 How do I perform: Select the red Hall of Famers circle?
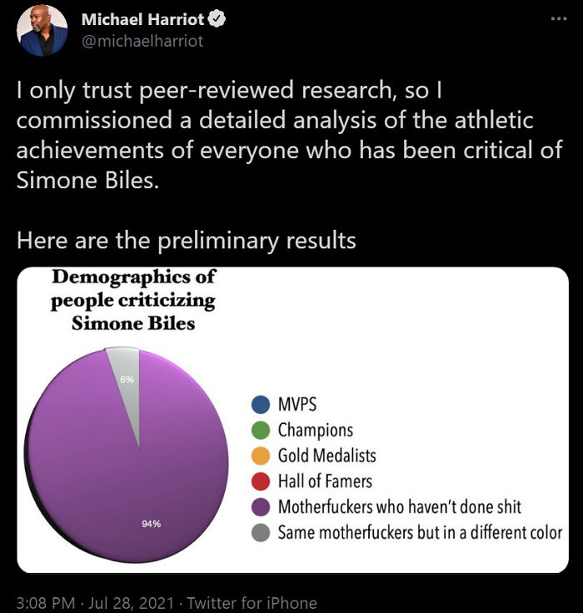[261, 481]
